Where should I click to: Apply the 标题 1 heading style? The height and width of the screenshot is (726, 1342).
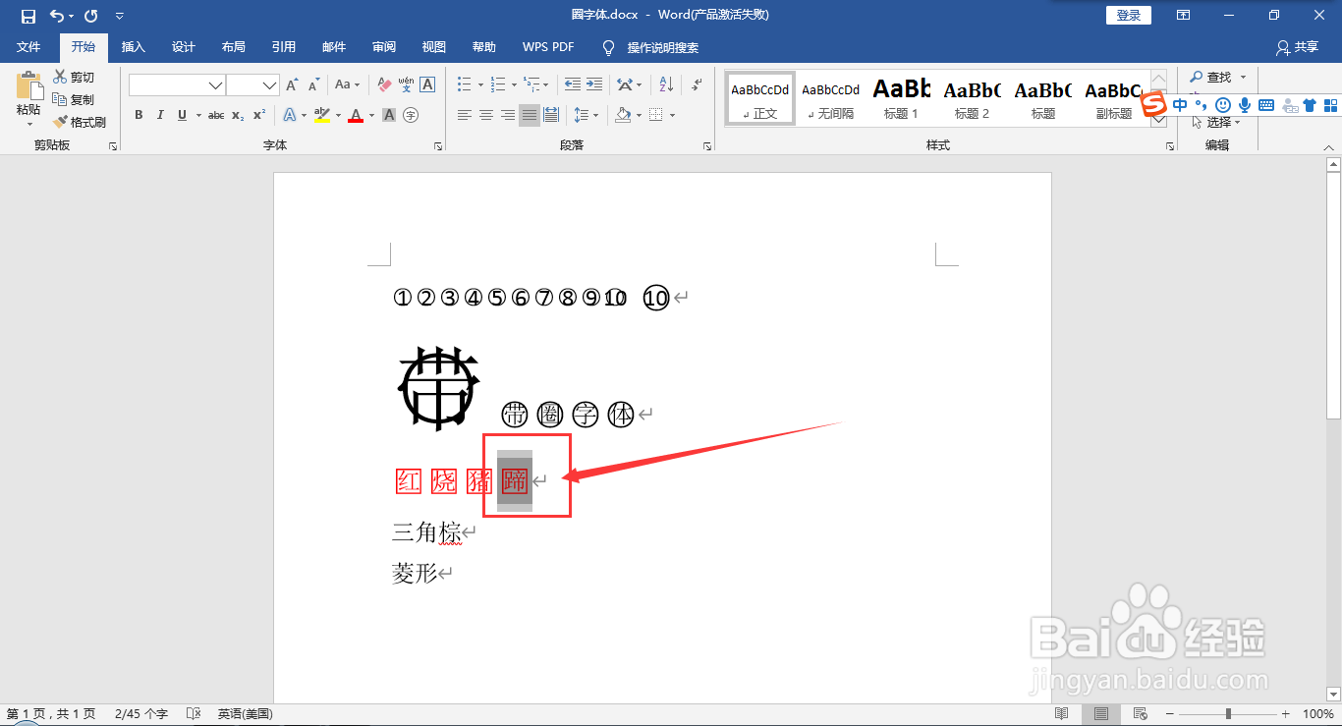pyautogui.click(x=901, y=98)
